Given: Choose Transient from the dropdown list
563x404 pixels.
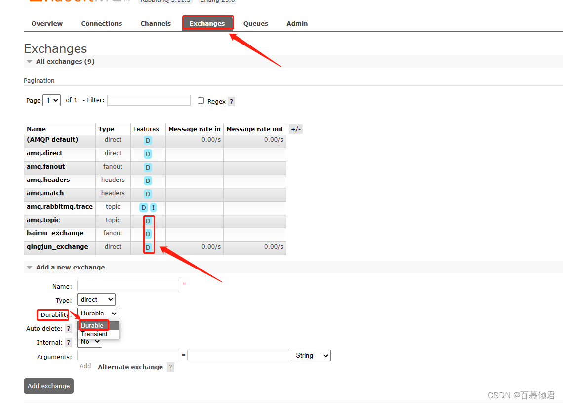Looking at the screenshot, I should coord(98,334).
